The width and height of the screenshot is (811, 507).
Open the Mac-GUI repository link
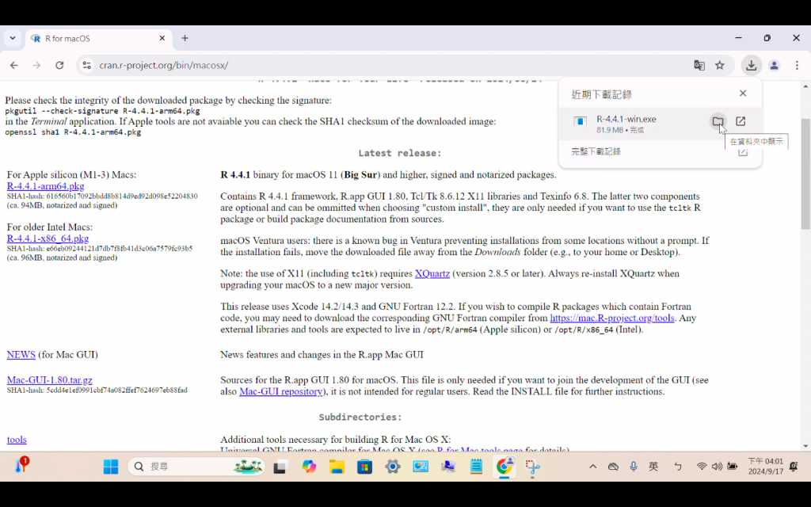(281, 391)
